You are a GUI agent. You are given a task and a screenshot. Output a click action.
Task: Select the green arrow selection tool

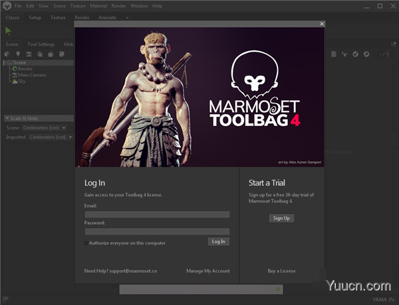click(x=8, y=31)
